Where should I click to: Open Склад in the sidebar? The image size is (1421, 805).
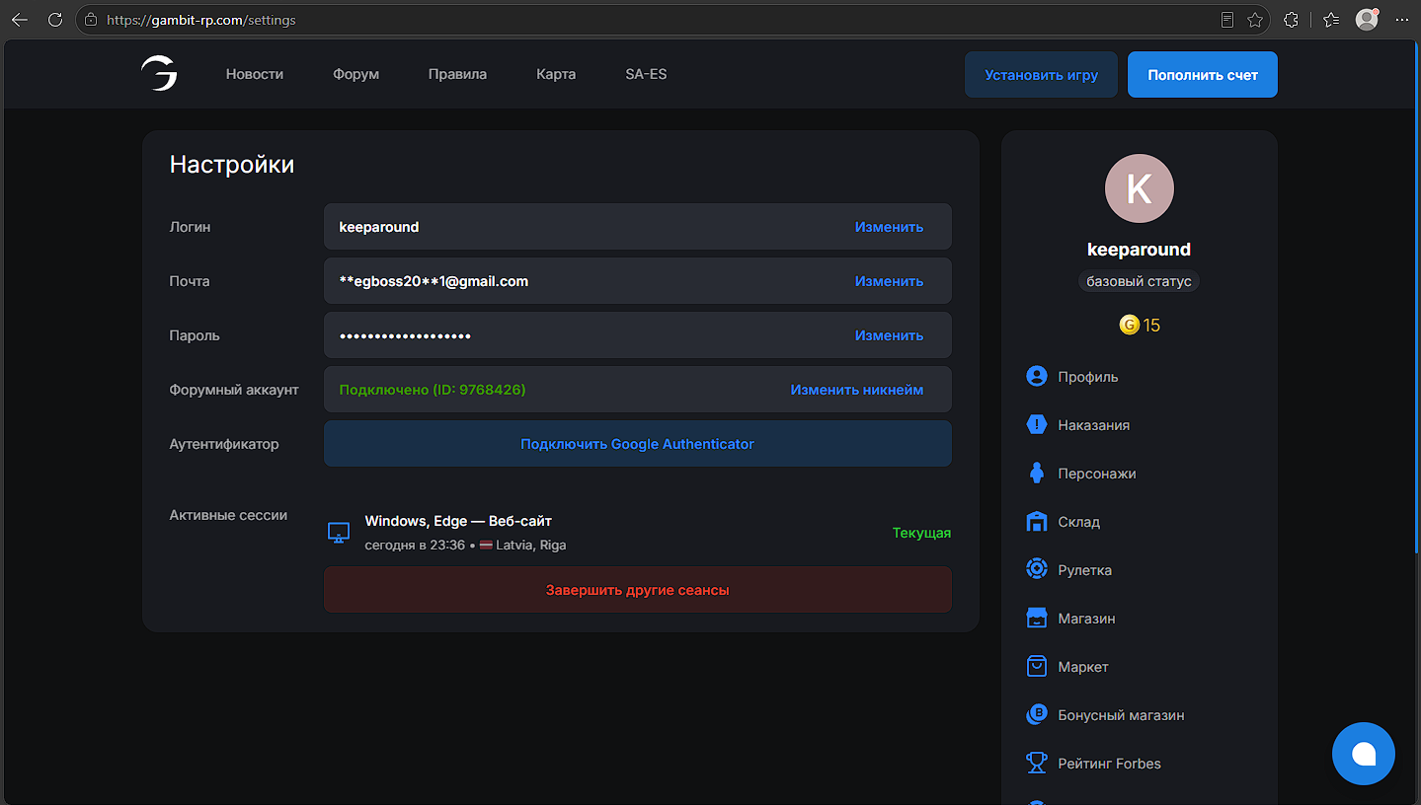(x=1078, y=522)
